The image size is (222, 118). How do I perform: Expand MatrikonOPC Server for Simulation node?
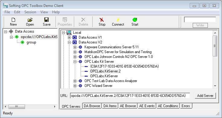coord(75,52)
